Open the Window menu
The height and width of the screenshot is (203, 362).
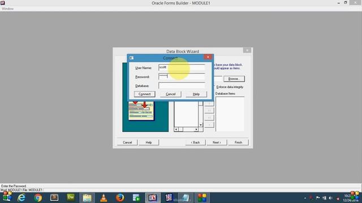[x=7, y=9]
